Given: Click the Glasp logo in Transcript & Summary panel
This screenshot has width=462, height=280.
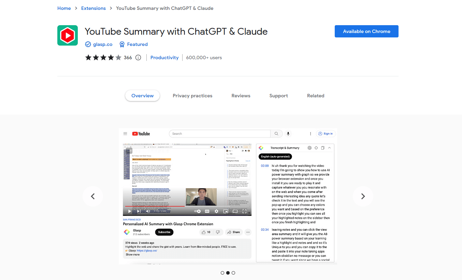Looking at the screenshot, I should (x=261, y=148).
